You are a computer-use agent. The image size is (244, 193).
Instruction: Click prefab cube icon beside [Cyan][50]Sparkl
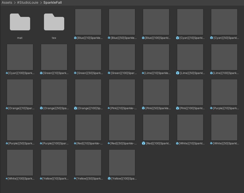(x=212, y=38)
